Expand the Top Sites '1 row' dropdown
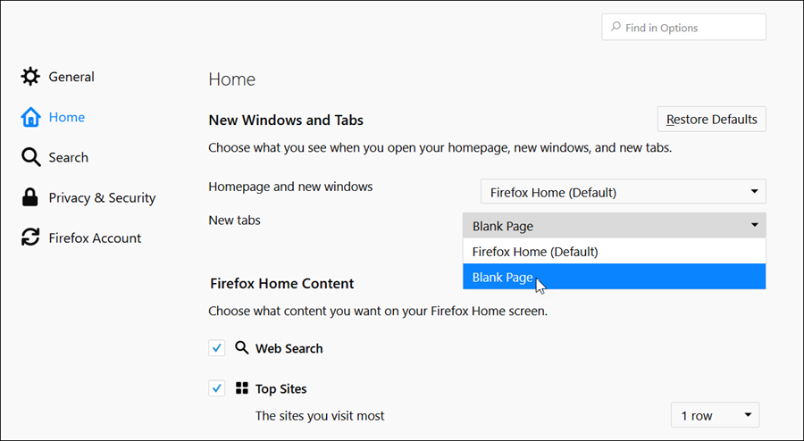This screenshot has height=441, width=804. pos(715,415)
